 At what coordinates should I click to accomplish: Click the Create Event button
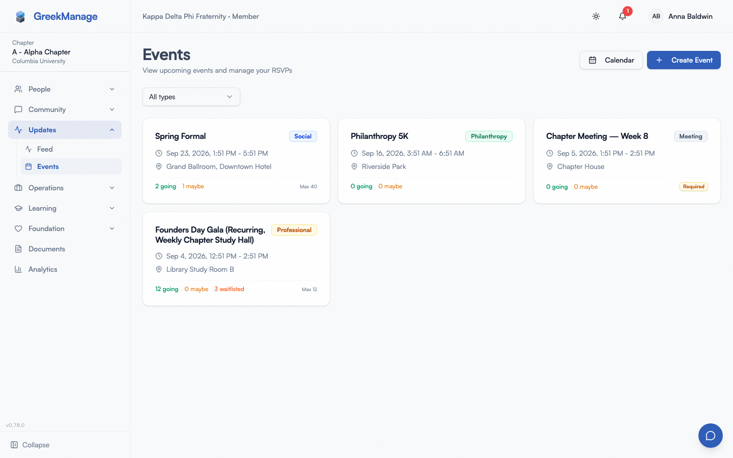coord(684,60)
